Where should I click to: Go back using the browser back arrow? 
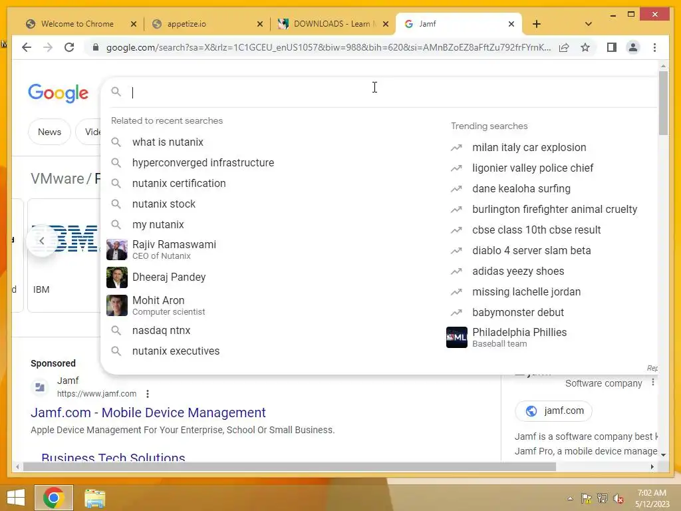(27, 47)
